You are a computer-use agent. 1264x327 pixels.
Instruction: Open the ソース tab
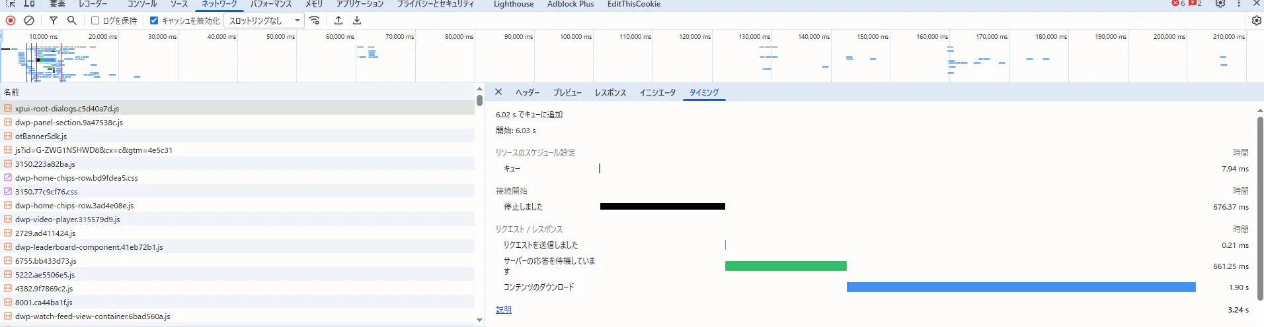coord(179,4)
